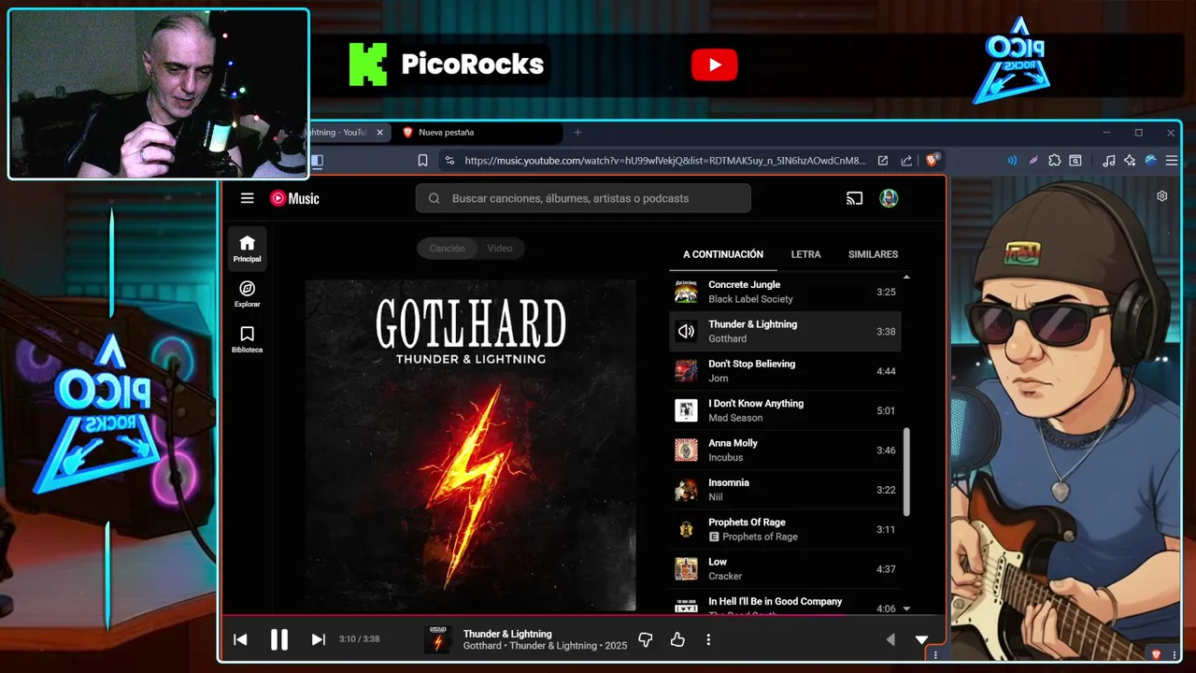Switch to Video mode
Screen dimensions: 1196x673
click(x=500, y=249)
